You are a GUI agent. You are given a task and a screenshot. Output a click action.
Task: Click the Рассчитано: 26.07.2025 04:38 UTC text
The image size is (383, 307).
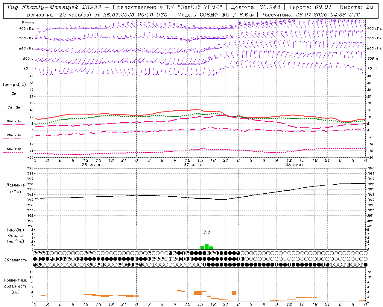[311, 15]
